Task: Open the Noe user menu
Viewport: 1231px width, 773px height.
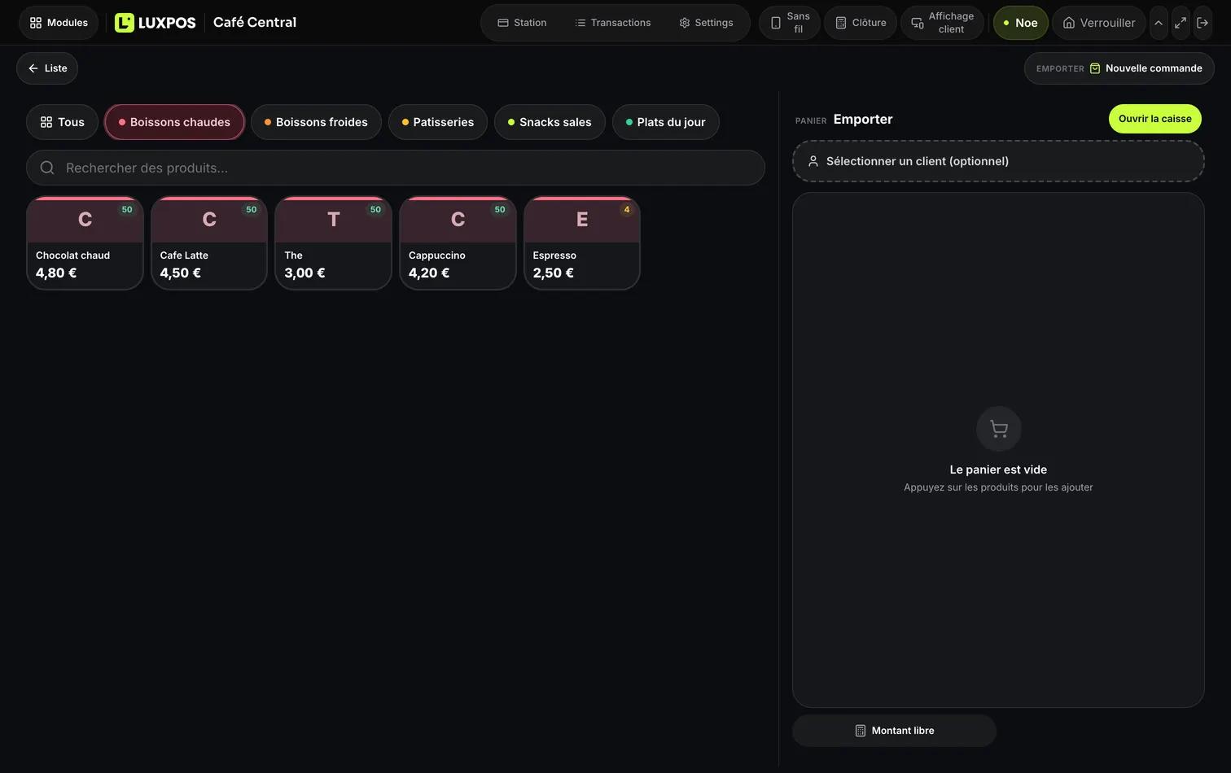Action: [x=1020, y=23]
